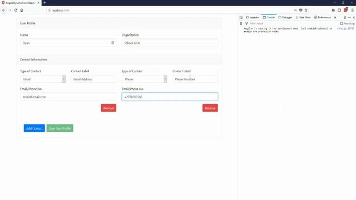Remove the Phone contact entry
This screenshot has width=356, height=200.
(x=210, y=108)
